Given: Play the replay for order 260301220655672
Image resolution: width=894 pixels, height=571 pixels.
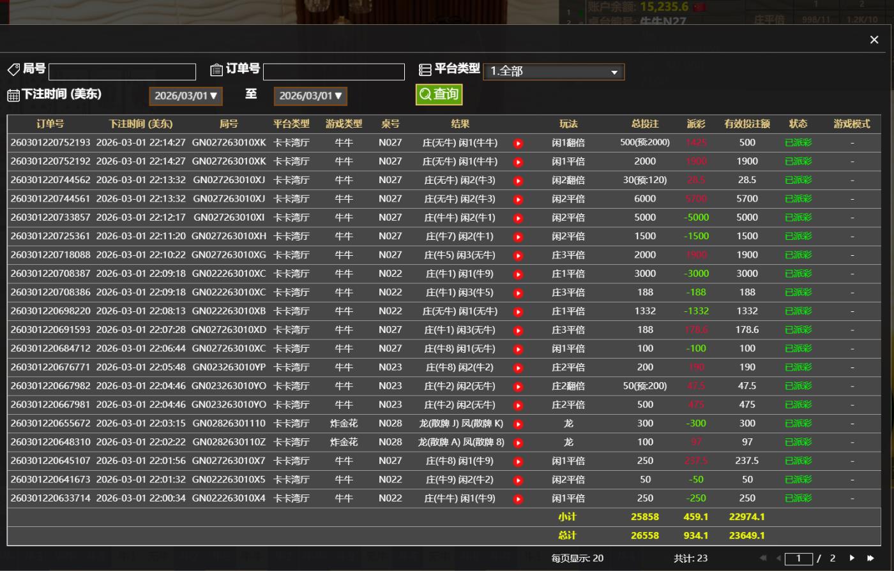Looking at the screenshot, I should tap(518, 424).
